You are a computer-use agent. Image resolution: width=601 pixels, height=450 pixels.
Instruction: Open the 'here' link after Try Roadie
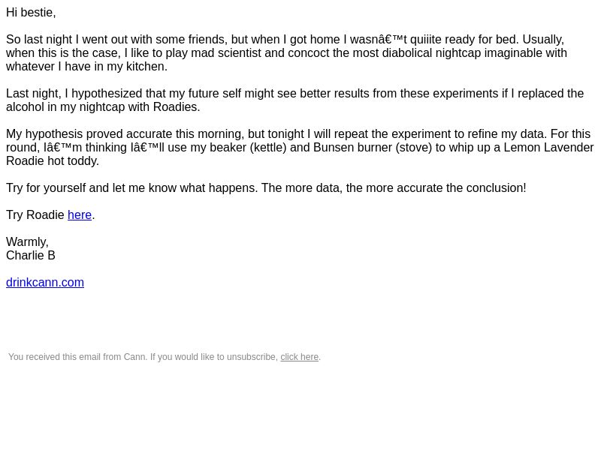coord(80,215)
